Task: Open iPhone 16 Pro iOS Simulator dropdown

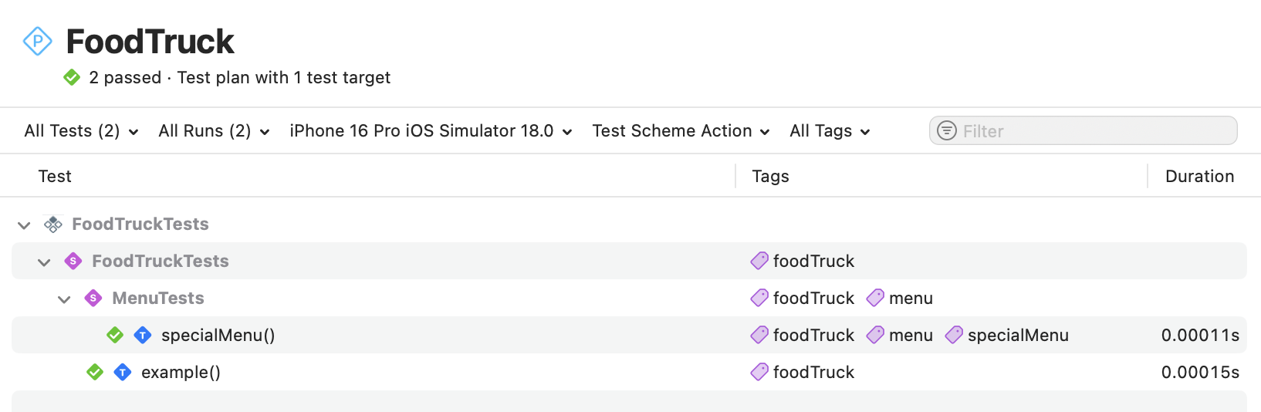Action: tap(431, 131)
